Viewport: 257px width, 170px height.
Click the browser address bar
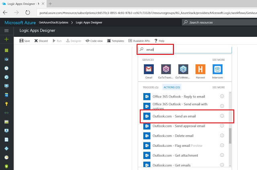coord(147,13)
